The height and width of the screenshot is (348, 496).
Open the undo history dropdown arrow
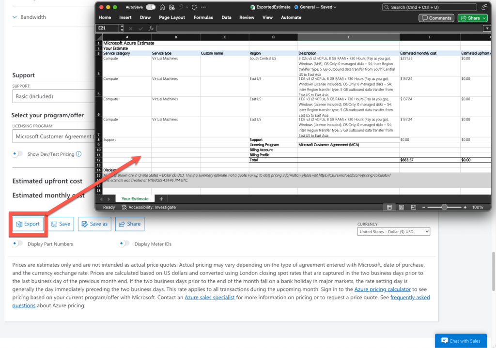187,7
